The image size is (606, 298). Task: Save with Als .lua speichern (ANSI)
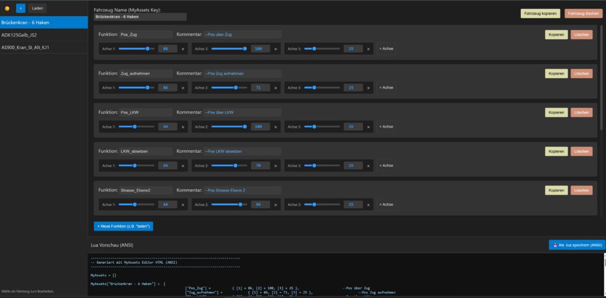pyautogui.click(x=576, y=244)
